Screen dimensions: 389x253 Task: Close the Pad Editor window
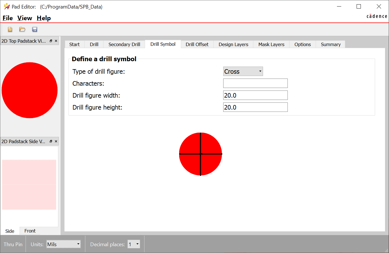click(x=379, y=7)
